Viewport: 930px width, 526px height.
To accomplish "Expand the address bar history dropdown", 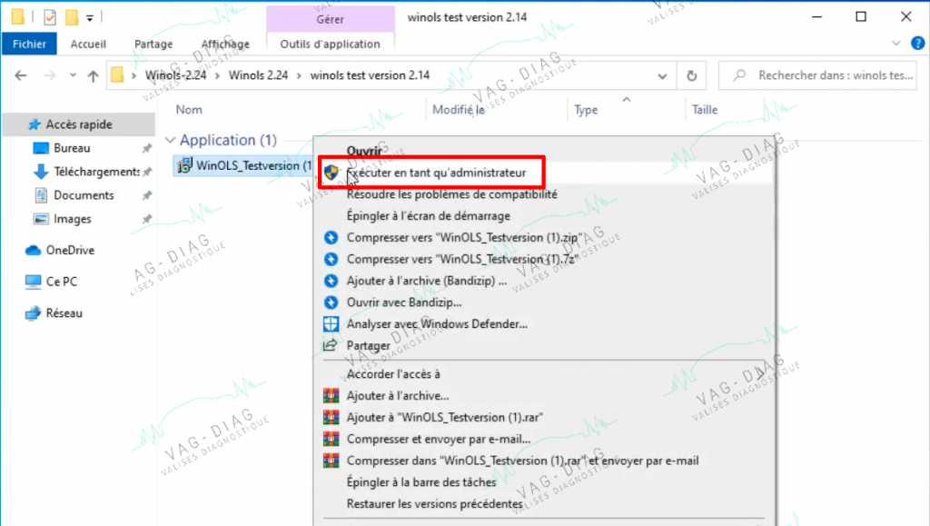I will [662, 76].
